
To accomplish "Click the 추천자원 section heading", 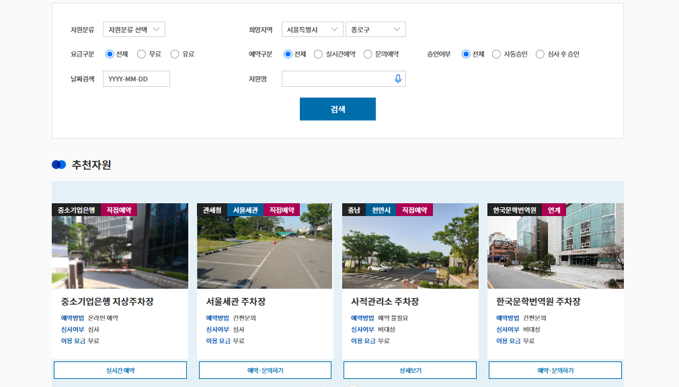I will [91, 165].
